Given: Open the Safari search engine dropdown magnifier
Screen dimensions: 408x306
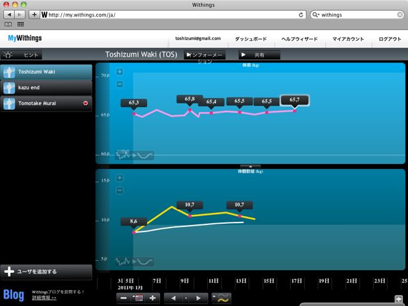Looking at the screenshot, I should (316, 15).
